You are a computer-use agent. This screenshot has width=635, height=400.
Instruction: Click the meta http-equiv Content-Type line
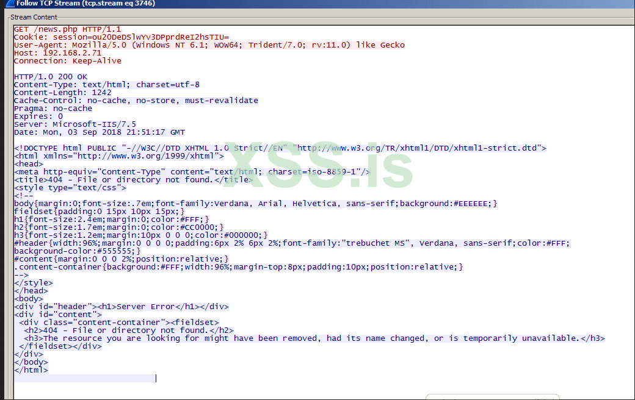click(192, 172)
